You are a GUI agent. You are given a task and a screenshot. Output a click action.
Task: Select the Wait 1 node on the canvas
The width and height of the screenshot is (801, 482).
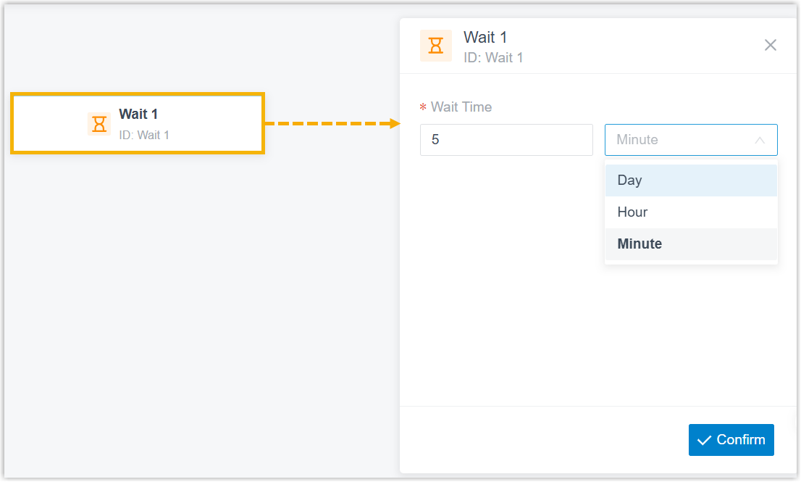coord(138,123)
